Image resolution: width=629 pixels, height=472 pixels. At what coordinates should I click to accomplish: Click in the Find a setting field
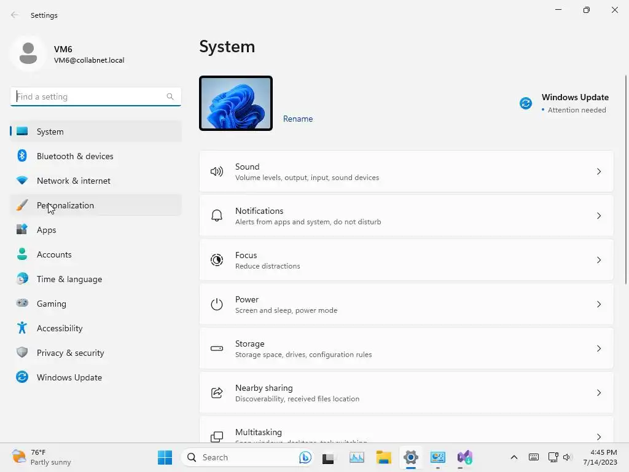click(x=95, y=96)
